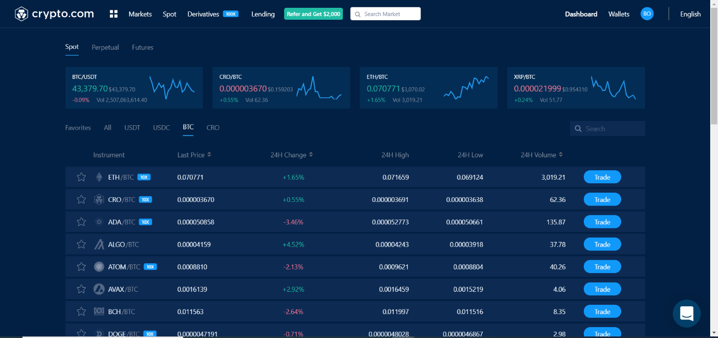Favorite ETH/BTC with the star
The height and width of the screenshot is (338, 718).
click(81, 177)
